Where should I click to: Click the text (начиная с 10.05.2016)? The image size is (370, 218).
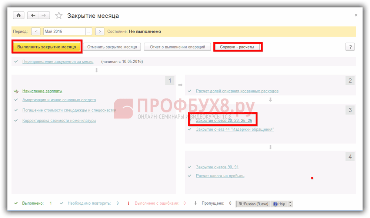pyautogui.click(x=122, y=61)
